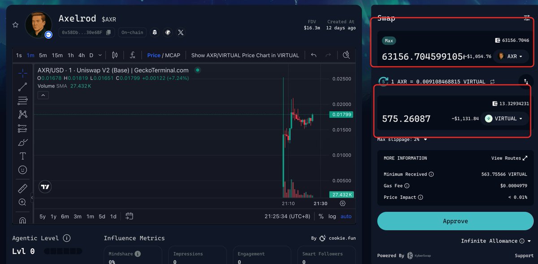Undo the last chart action
The image size is (538, 264).
pyautogui.click(x=314, y=55)
